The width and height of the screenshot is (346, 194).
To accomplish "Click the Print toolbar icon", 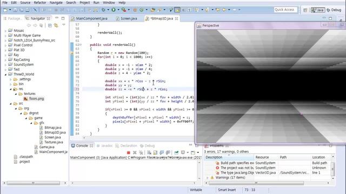I will pyautogui.click(x=28, y=10).
